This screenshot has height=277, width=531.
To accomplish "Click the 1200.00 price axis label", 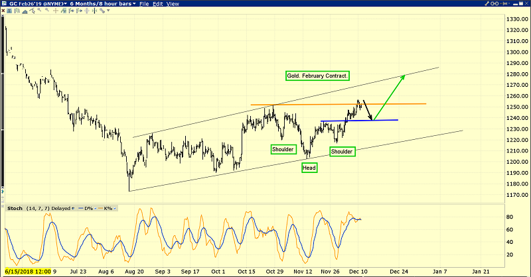I will (x=518, y=162).
